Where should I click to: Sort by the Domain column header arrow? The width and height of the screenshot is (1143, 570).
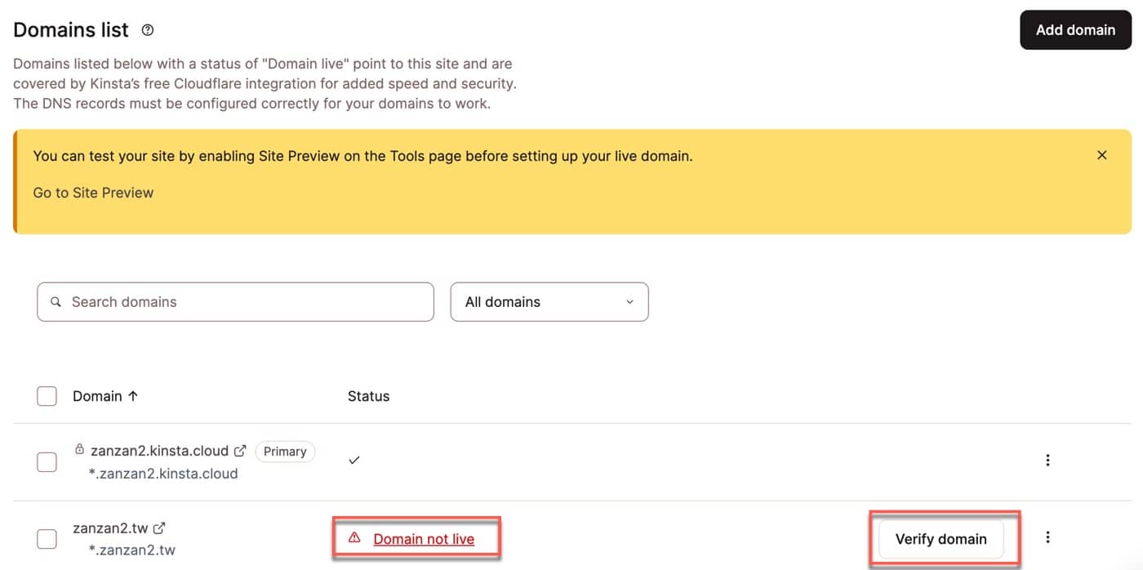(x=133, y=396)
